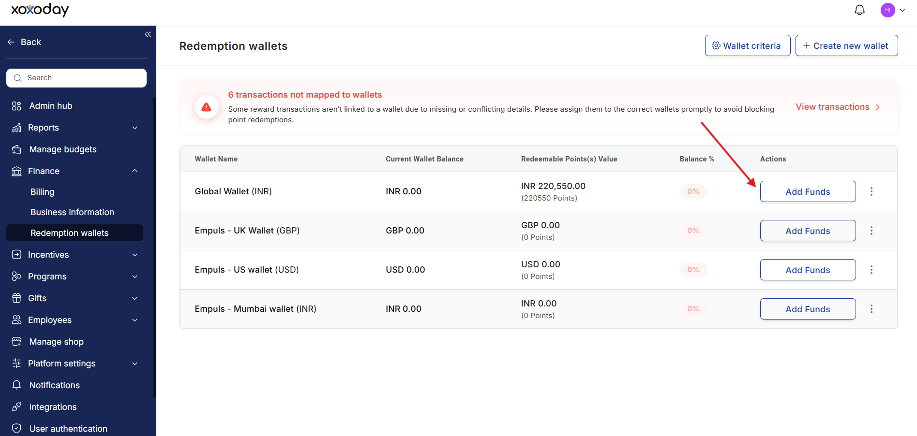
Task: Add Funds to Global Wallet (INR)
Action: (x=808, y=191)
